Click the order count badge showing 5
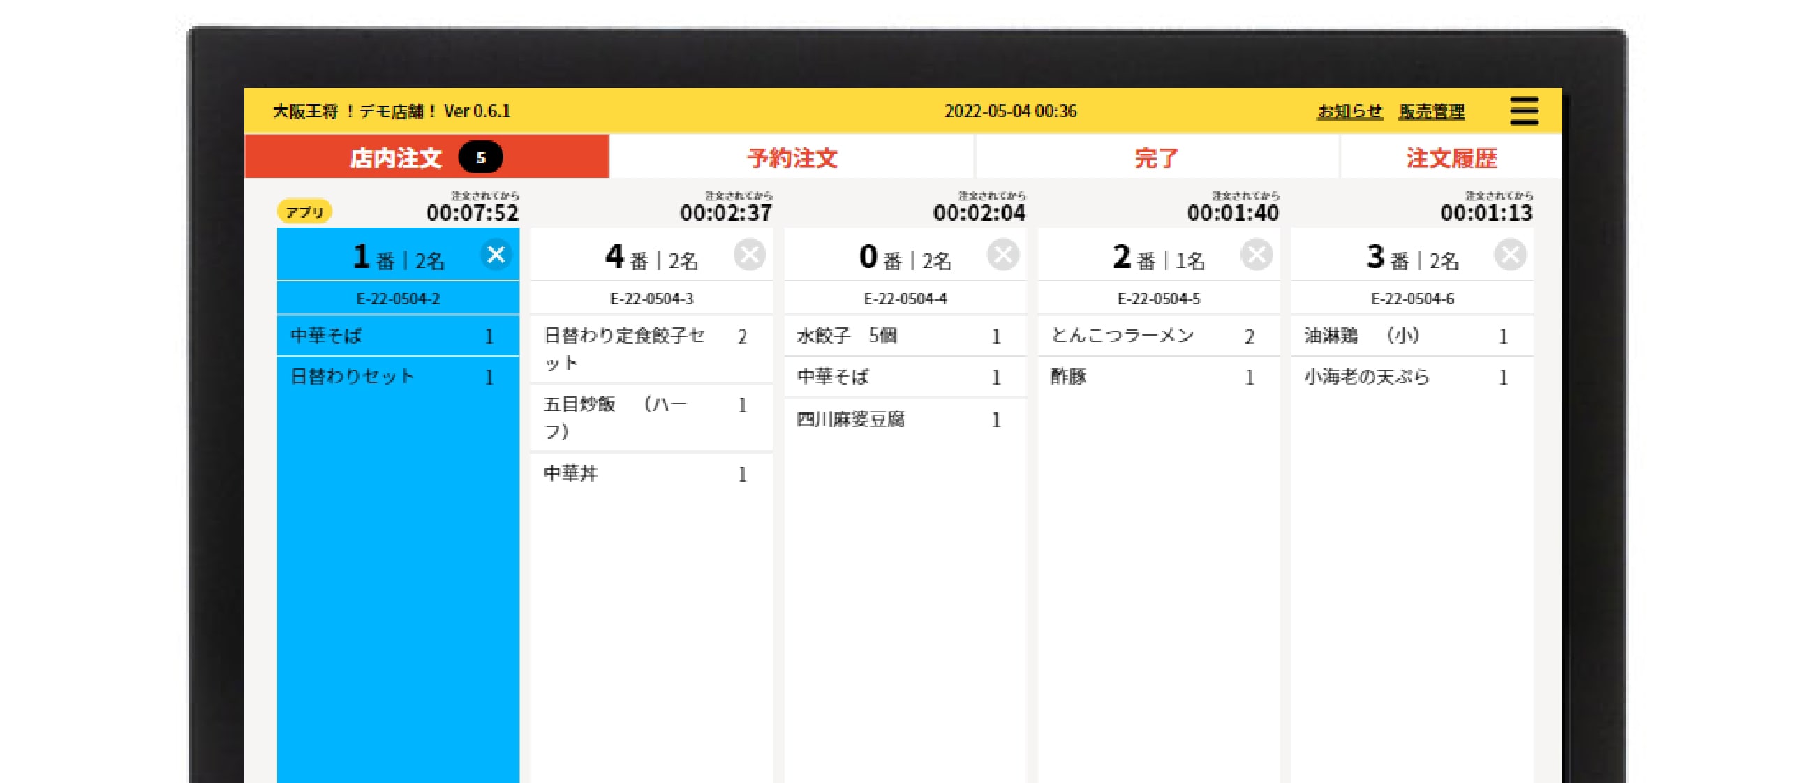The height and width of the screenshot is (783, 1815). (480, 157)
